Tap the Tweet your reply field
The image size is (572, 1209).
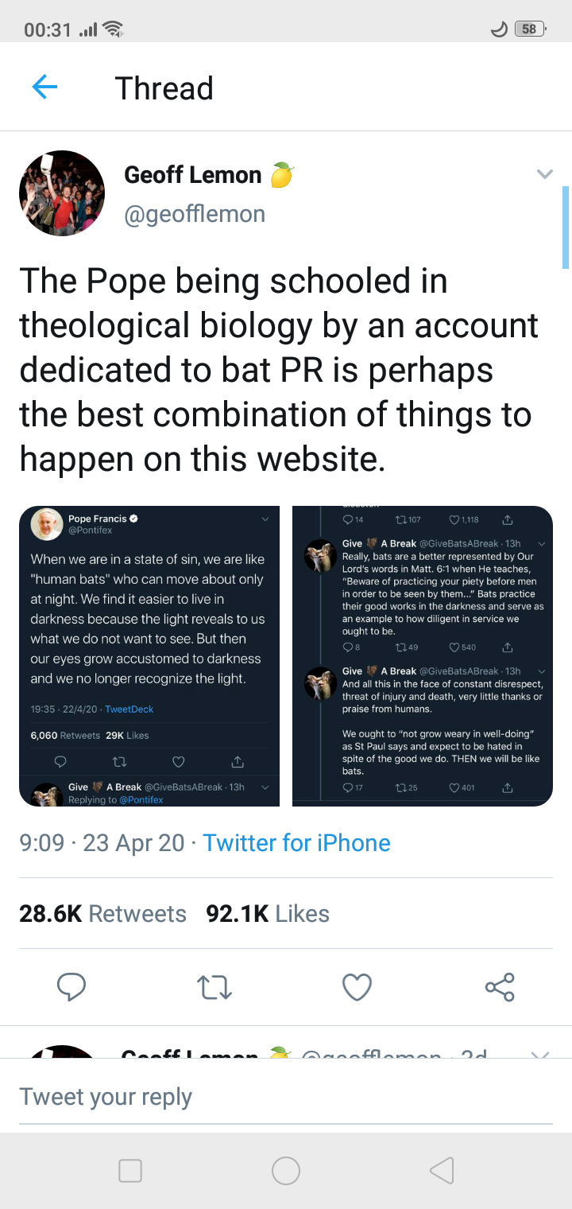pos(286,1097)
